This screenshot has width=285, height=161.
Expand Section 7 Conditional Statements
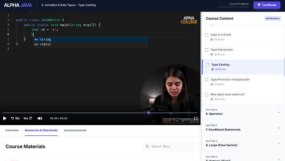(x=243, y=128)
